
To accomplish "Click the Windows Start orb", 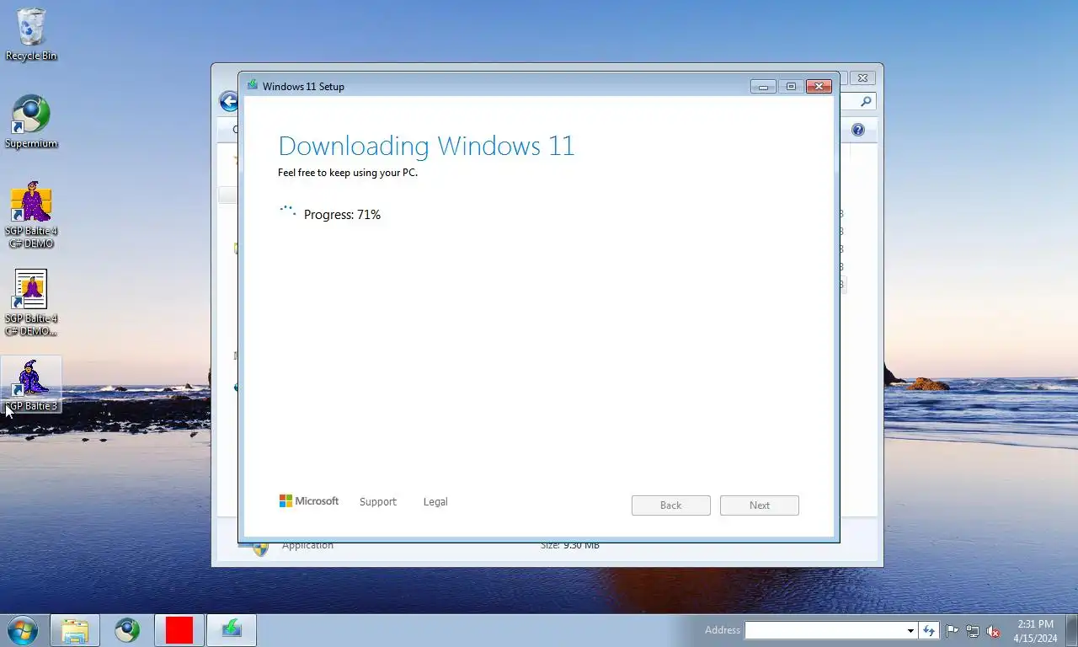I will pyautogui.click(x=23, y=630).
